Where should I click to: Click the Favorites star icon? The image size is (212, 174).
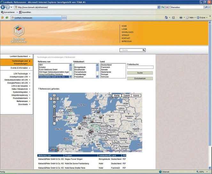point(2,18)
